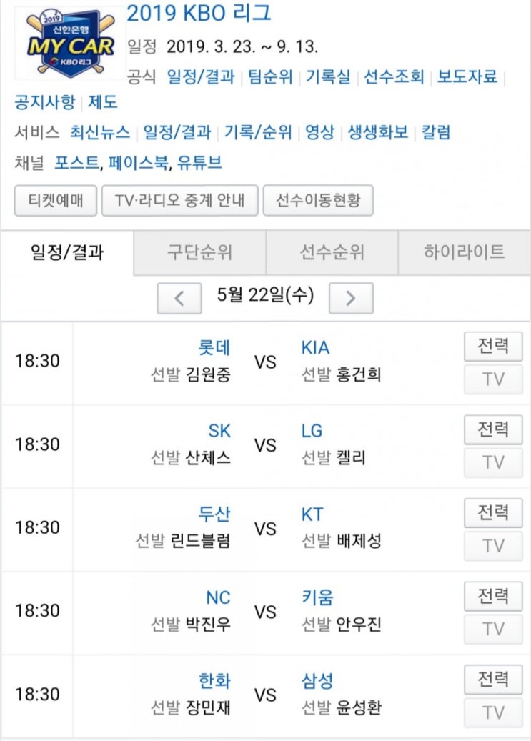531x741 pixels.
Task: Switch to the 구단순위 tab
Action: pos(199,252)
